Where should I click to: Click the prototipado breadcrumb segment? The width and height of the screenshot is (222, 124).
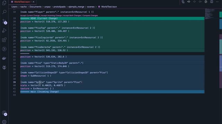tap(59, 7)
